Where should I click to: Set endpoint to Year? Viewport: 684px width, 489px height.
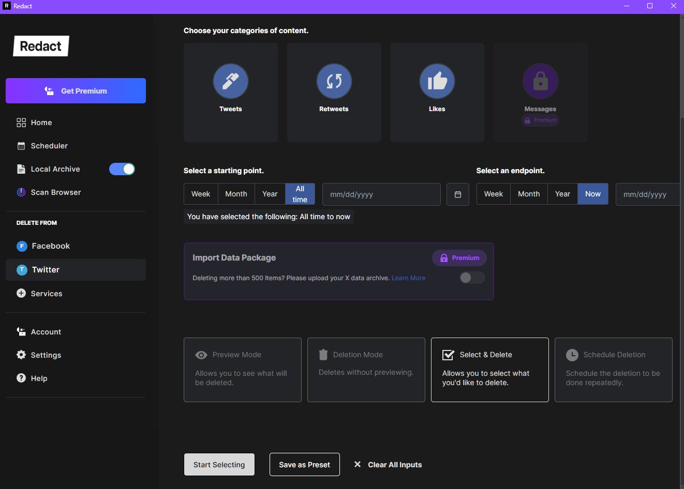click(x=562, y=194)
